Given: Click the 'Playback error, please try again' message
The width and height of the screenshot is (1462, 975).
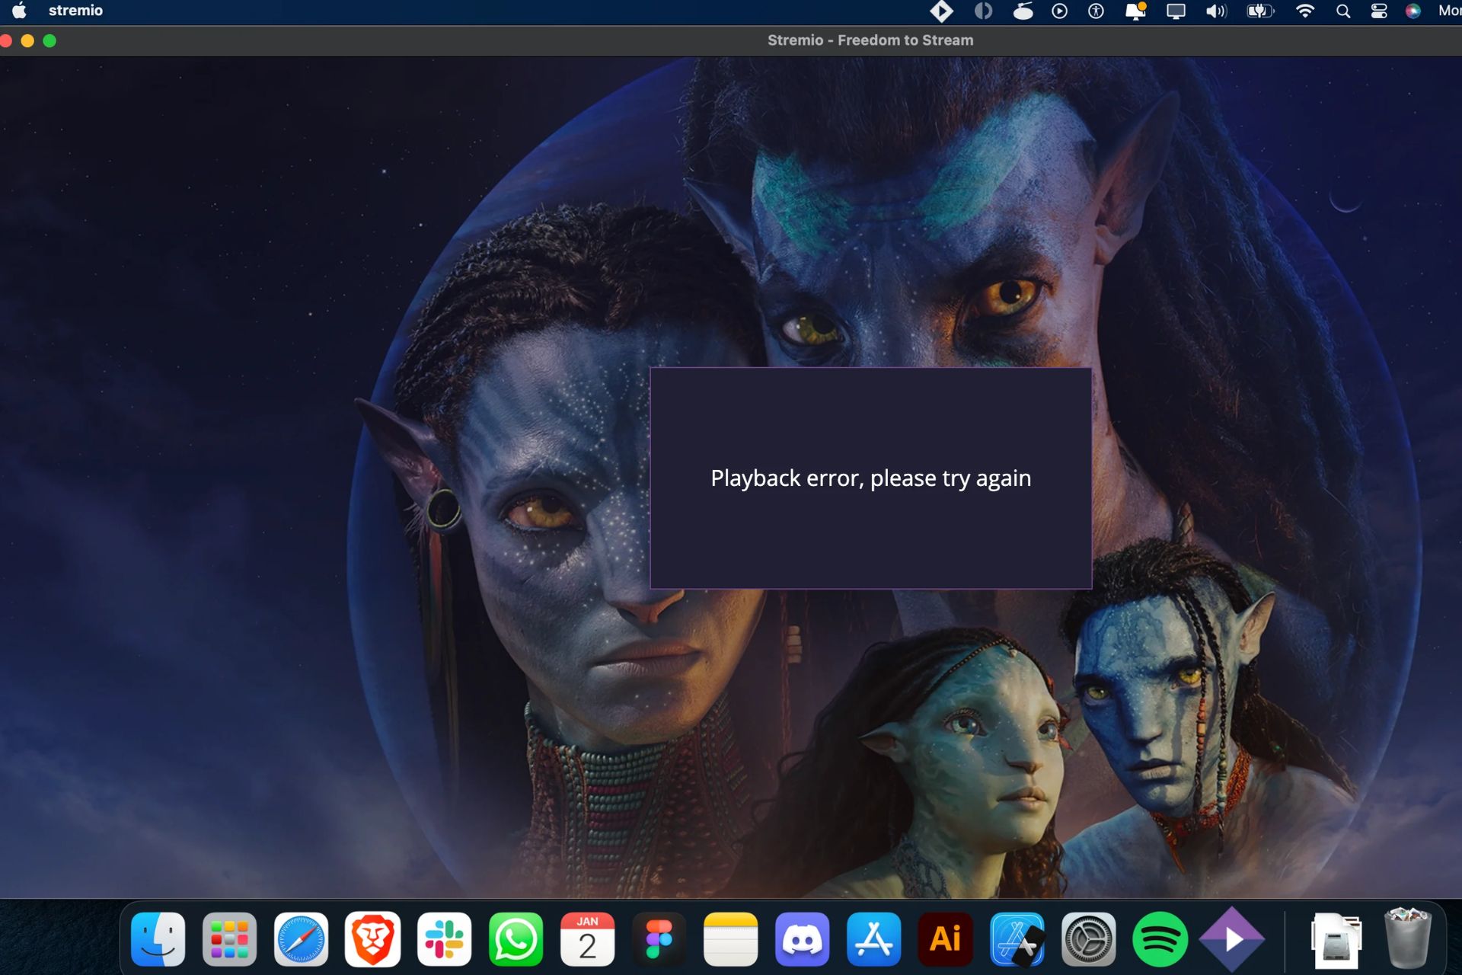Looking at the screenshot, I should (870, 478).
